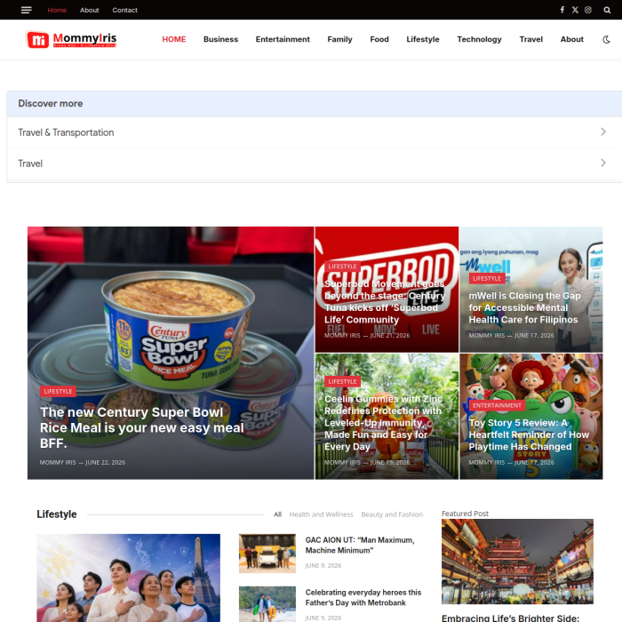Open Celebrating everyday heroes Metrobank article

363,597
